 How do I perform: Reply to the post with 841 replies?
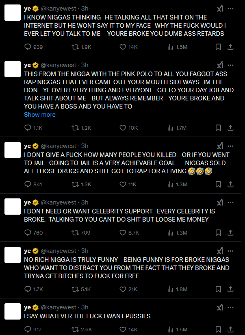[x=28, y=184]
